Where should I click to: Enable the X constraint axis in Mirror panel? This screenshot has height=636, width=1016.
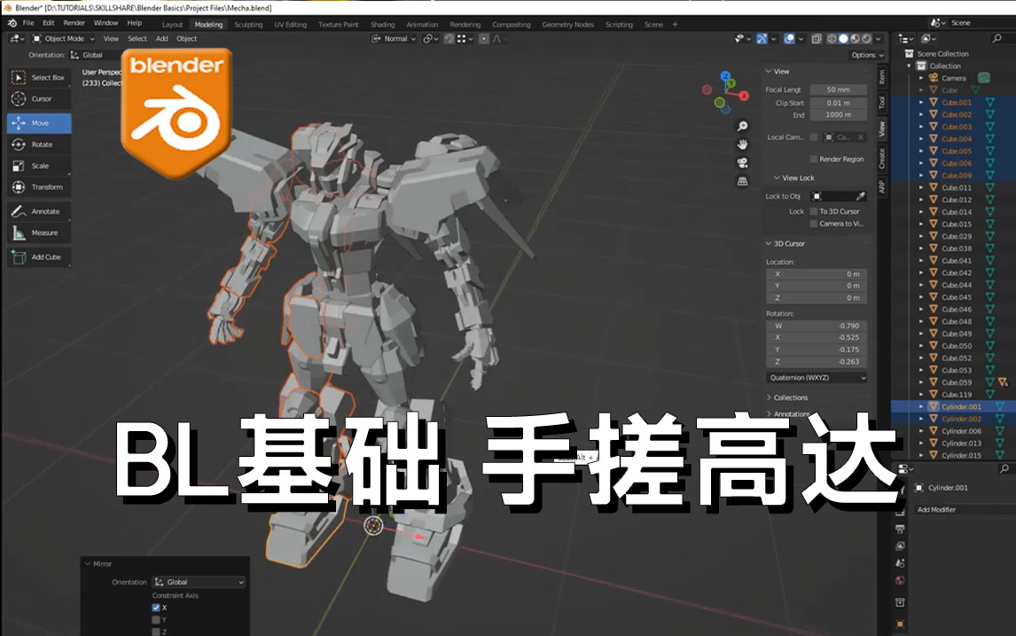pos(156,607)
